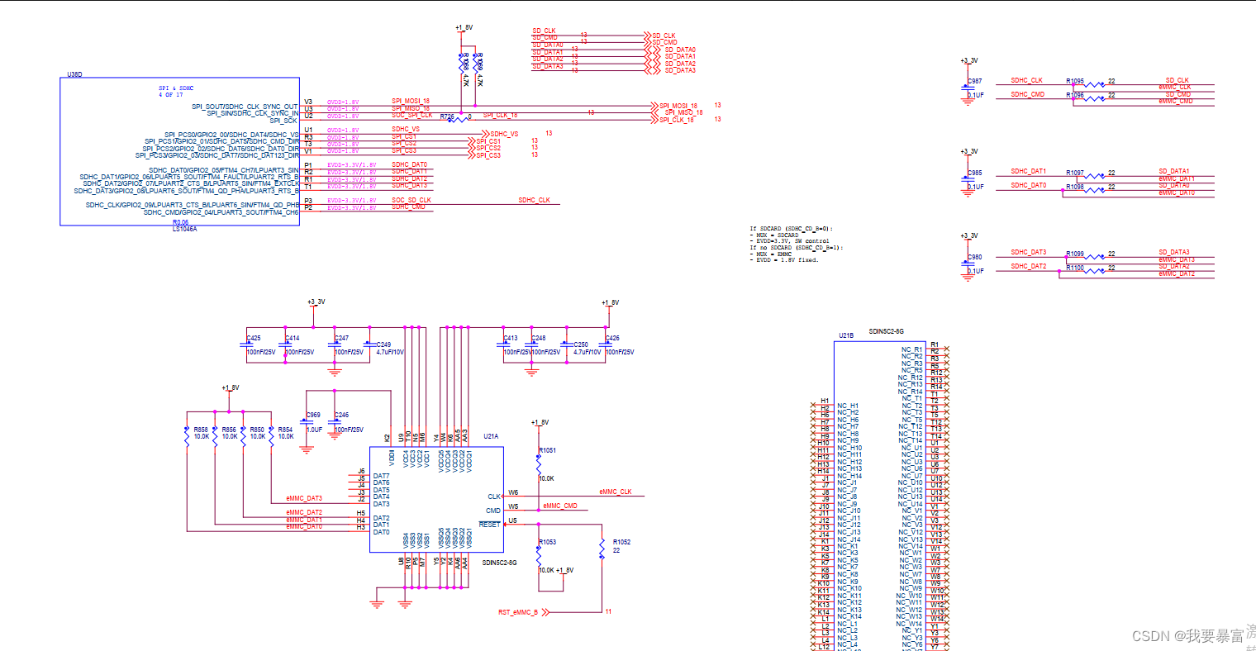Click the RST_eMMC_B off-page net label
This screenshot has width=1256, height=651.
tap(518, 612)
